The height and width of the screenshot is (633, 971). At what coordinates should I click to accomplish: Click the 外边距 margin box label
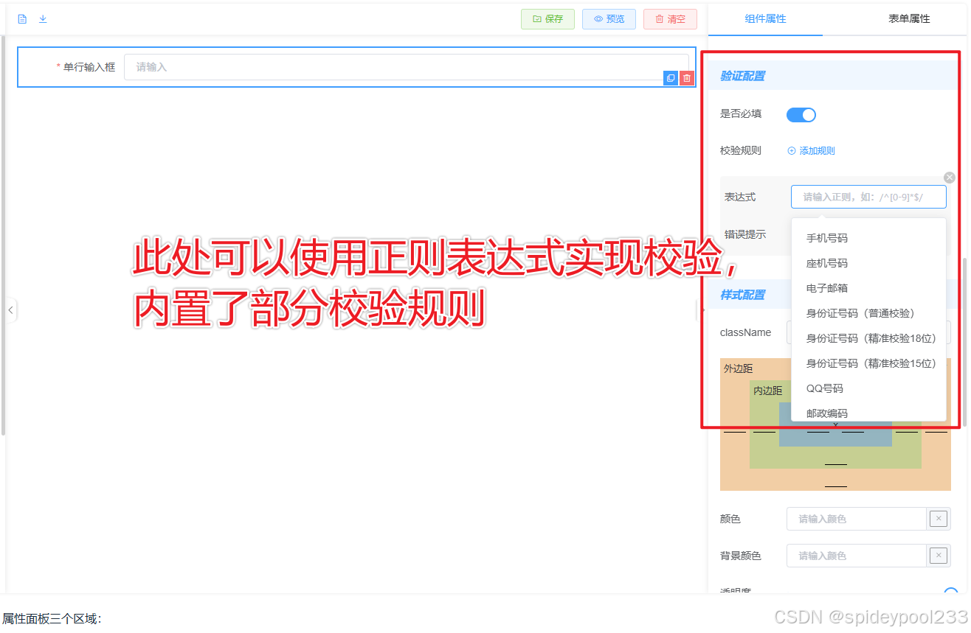click(739, 368)
